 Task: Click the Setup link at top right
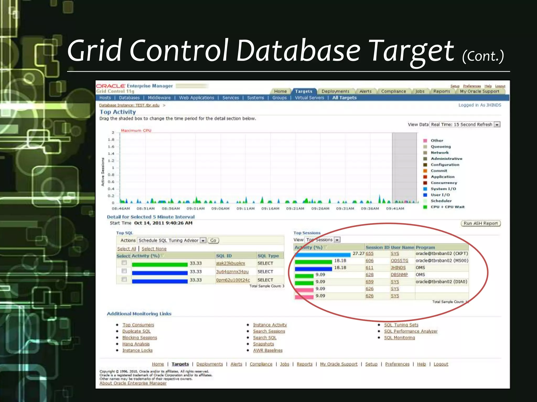click(455, 86)
